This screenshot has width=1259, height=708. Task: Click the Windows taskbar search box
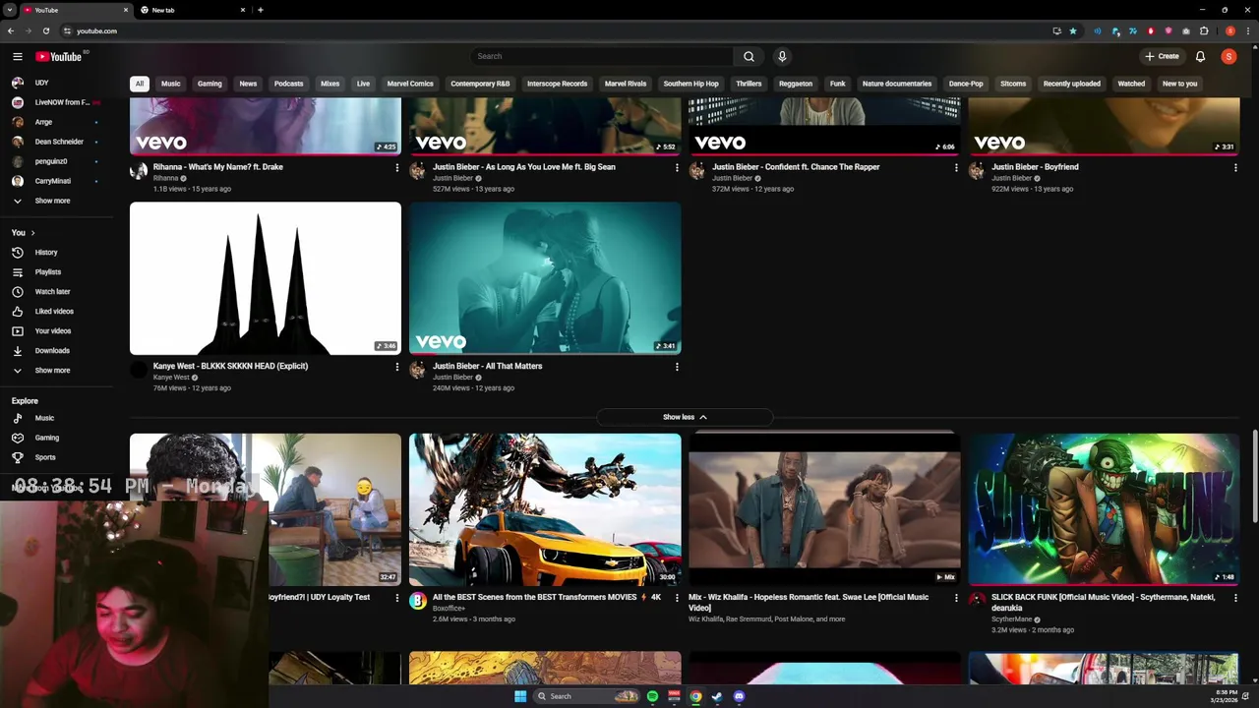click(x=586, y=696)
